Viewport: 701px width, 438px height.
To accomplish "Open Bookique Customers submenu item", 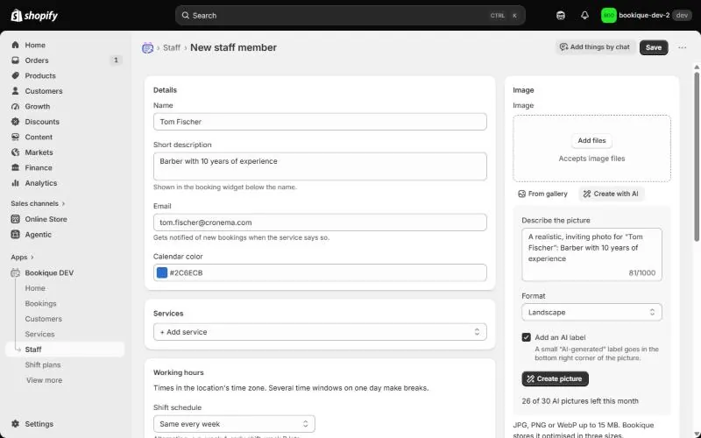I will click(x=43, y=319).
